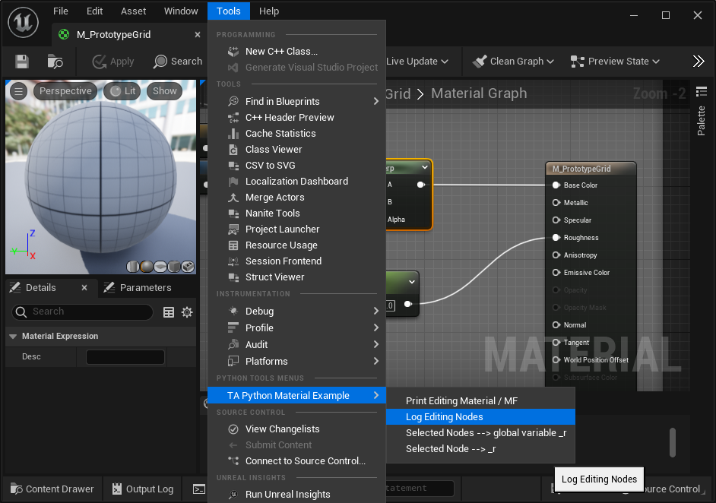Open the Edit menu
Viewport: 716px width, 503px height.
94,11
